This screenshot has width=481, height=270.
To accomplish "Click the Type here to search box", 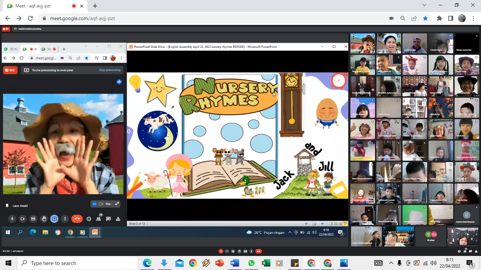I will click(77, 263).
